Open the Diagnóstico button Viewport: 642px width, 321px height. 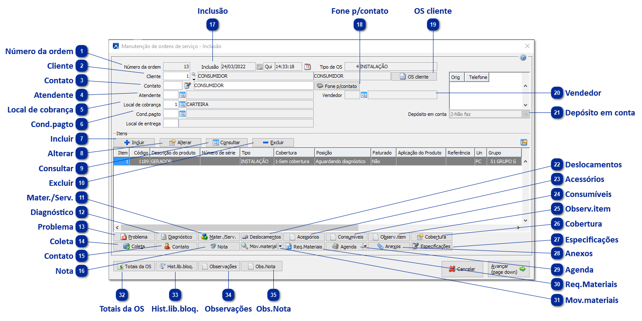coord(176,237)
